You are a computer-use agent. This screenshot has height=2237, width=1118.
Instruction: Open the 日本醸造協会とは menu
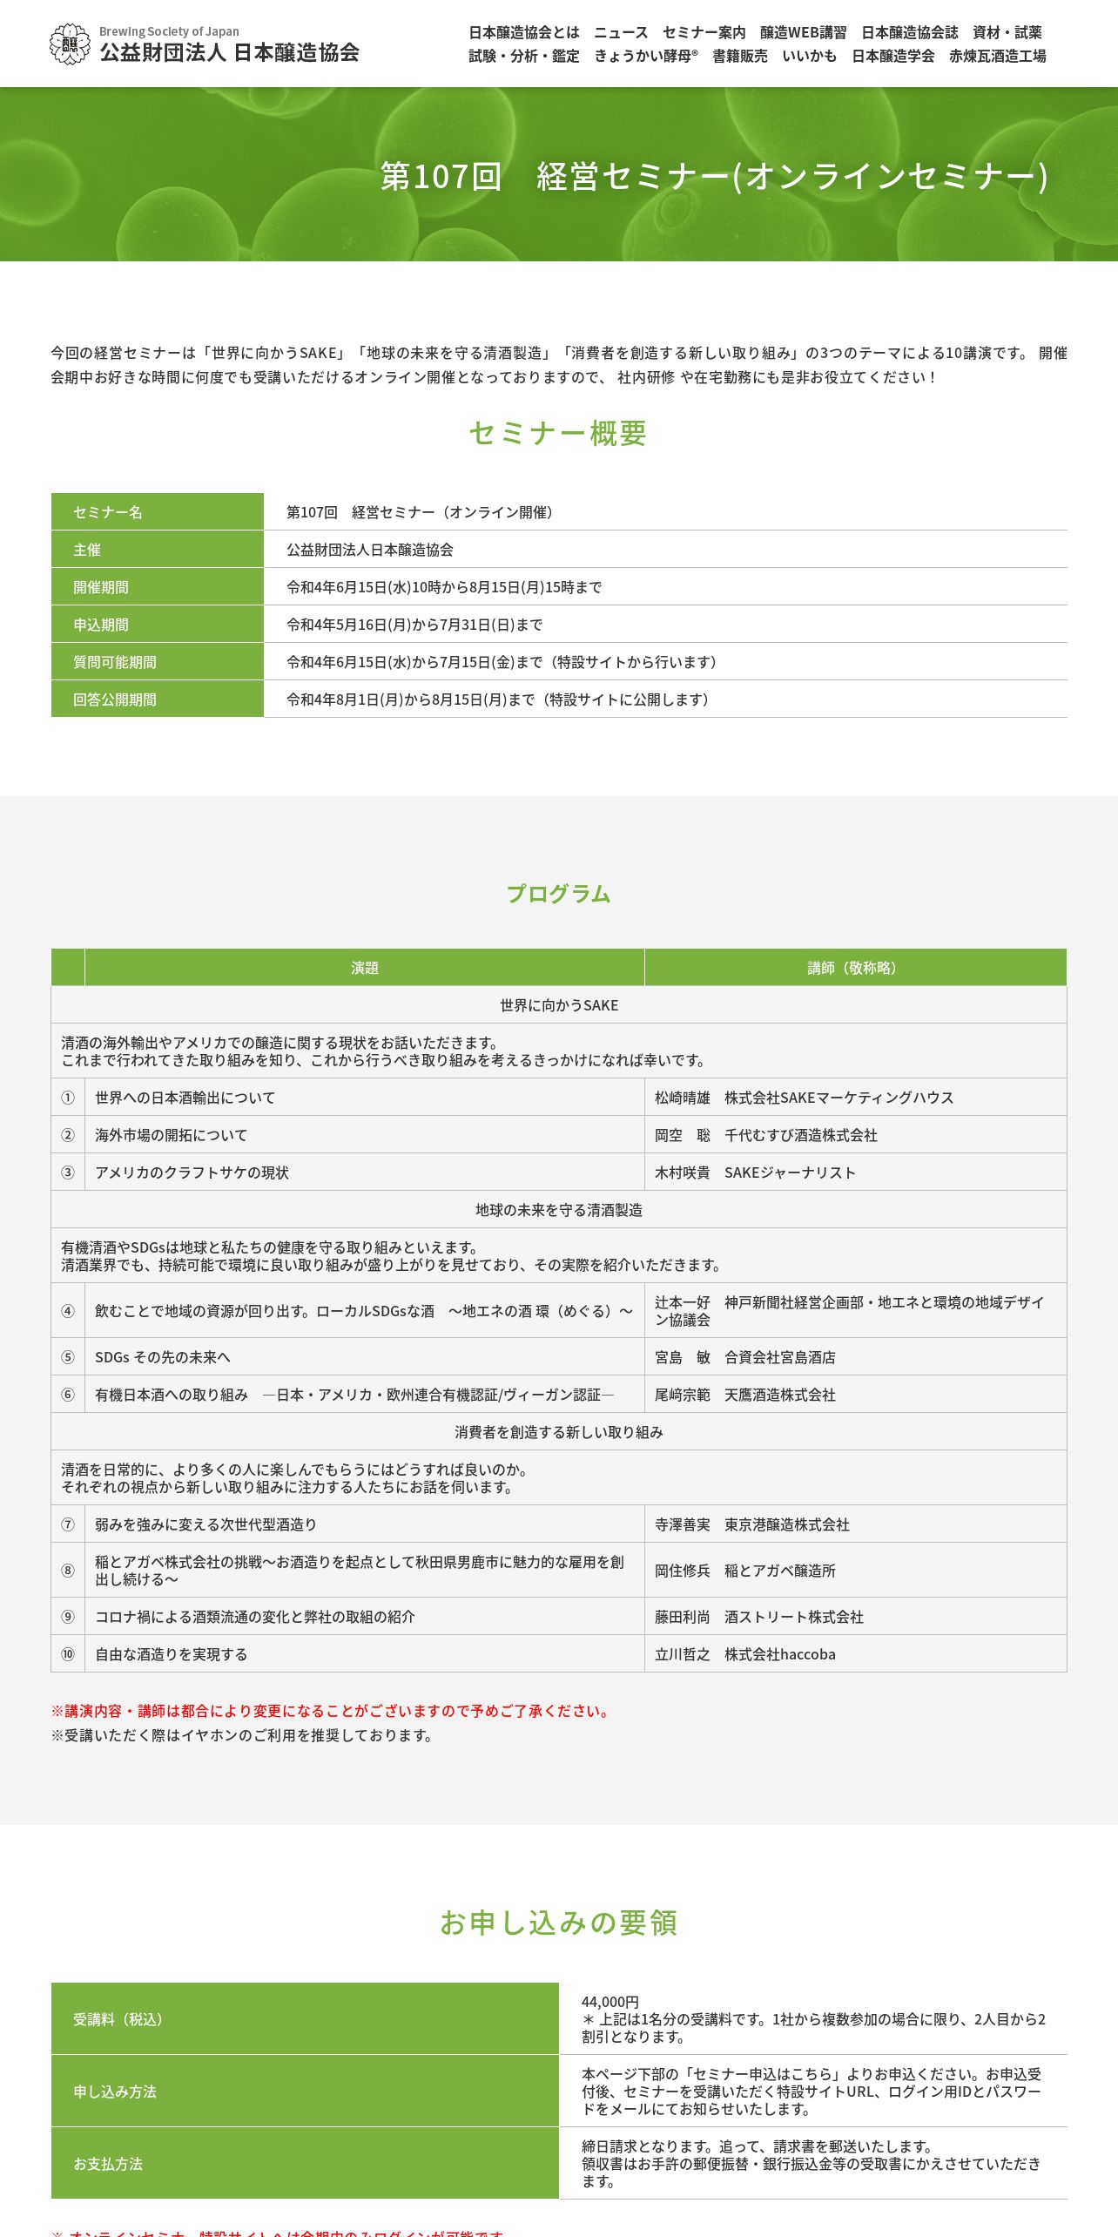[x=524, y=32]
